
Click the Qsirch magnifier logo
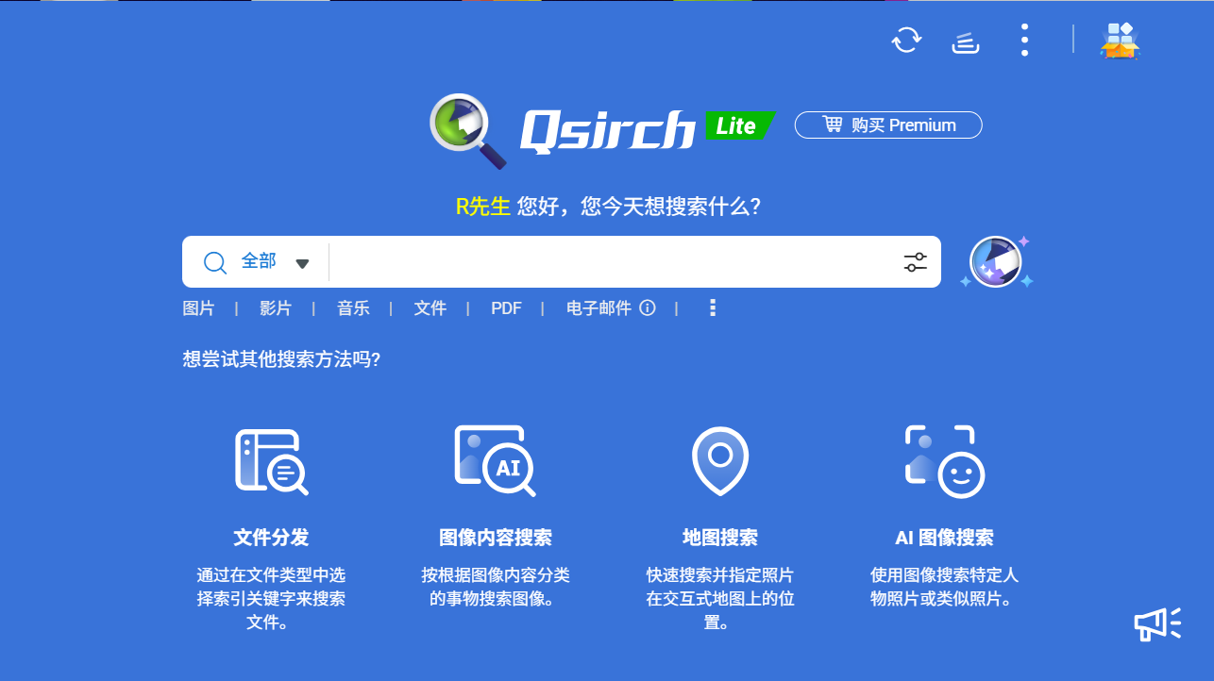[x=468, y=131]
